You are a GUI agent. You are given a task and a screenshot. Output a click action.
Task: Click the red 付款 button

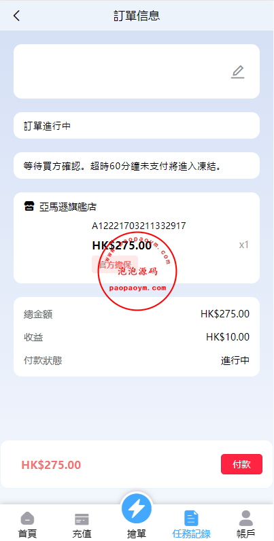(241, 464)
